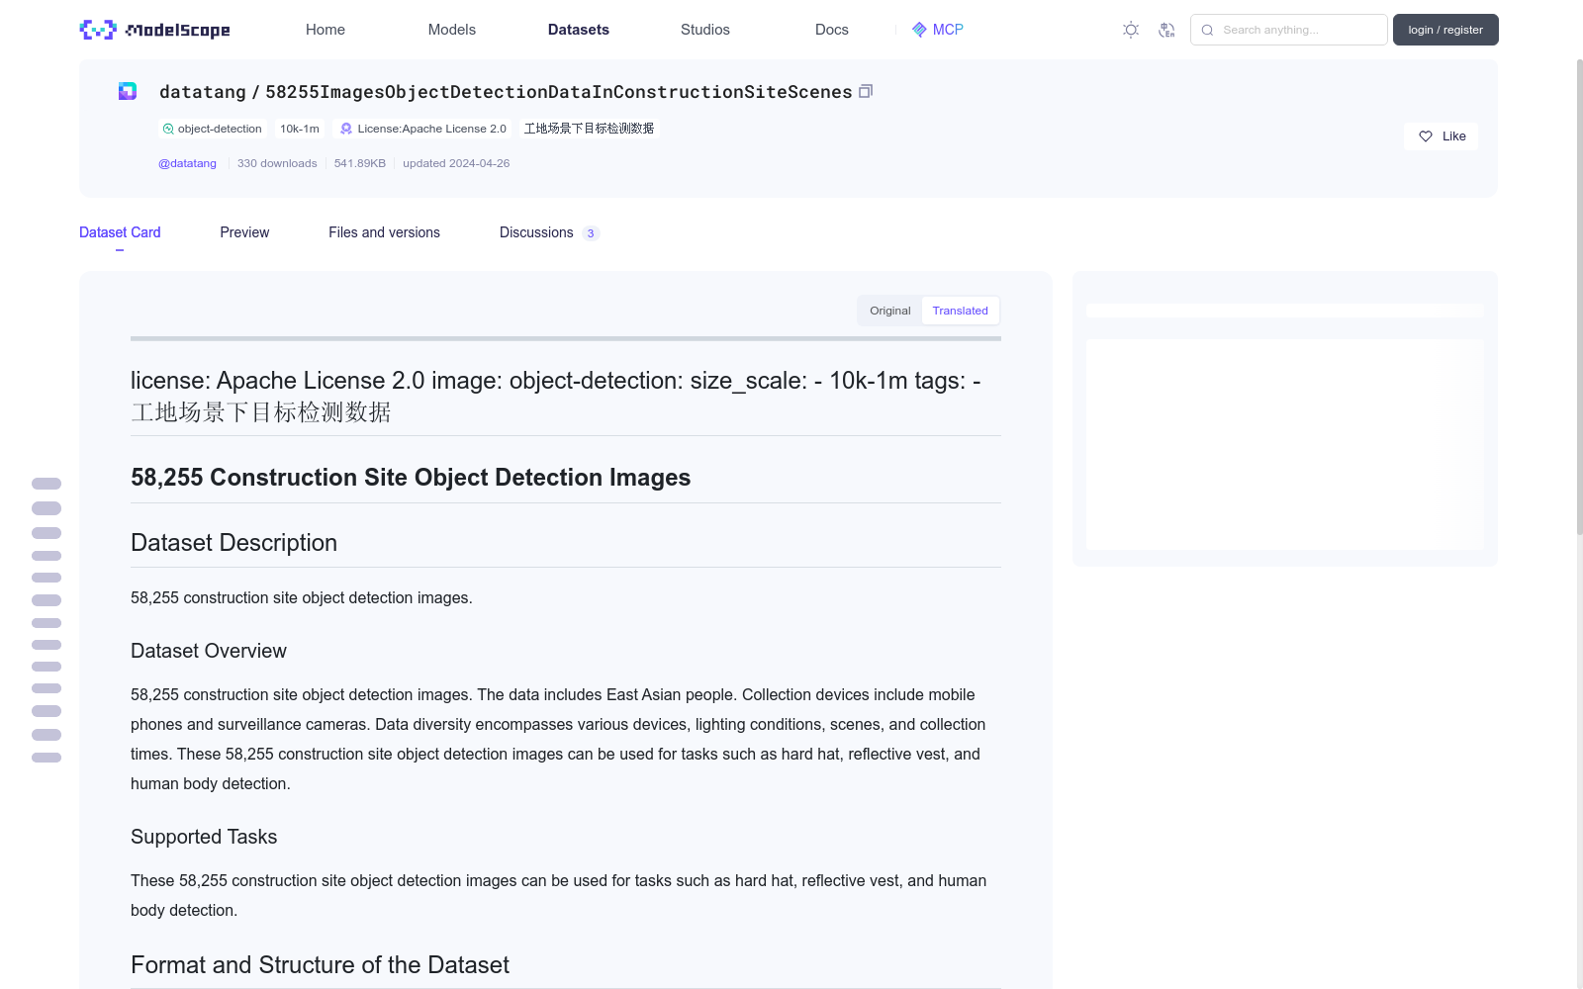Toggle the light/dark theme sun icon
The width and height of the screenshot is (1583, 989).
(1131, 30)
